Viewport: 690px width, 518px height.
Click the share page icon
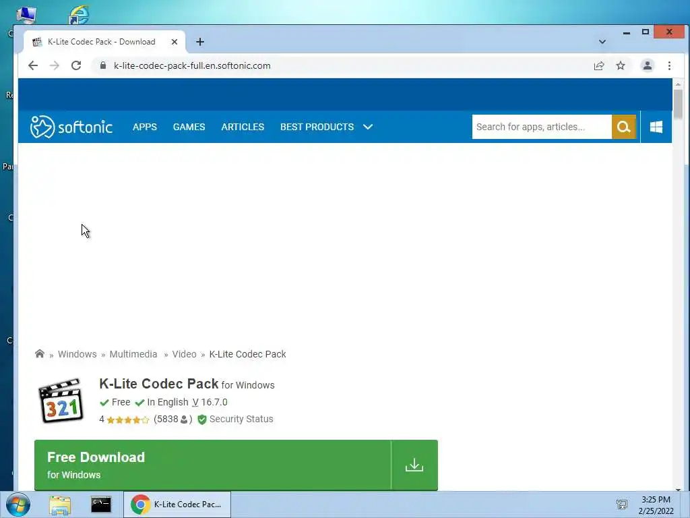point(599,65)
